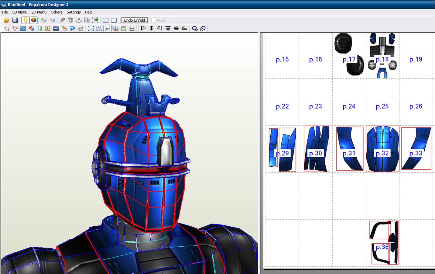Click the blue antenna horns on 3D model
435x274 pixels.
pyautogui.click(x=139, y=68)
